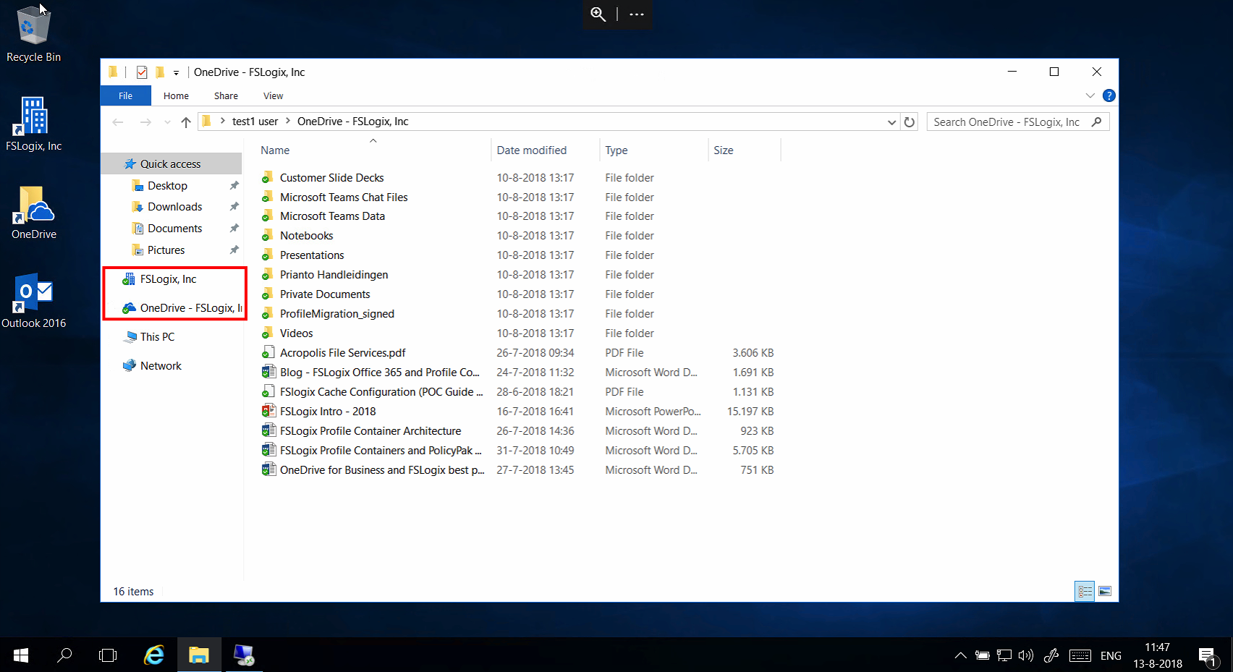Viewport: 1233px width, 672px height.
Task: Open Pictures in the navigation pane
Action: (x=166, y=250)
